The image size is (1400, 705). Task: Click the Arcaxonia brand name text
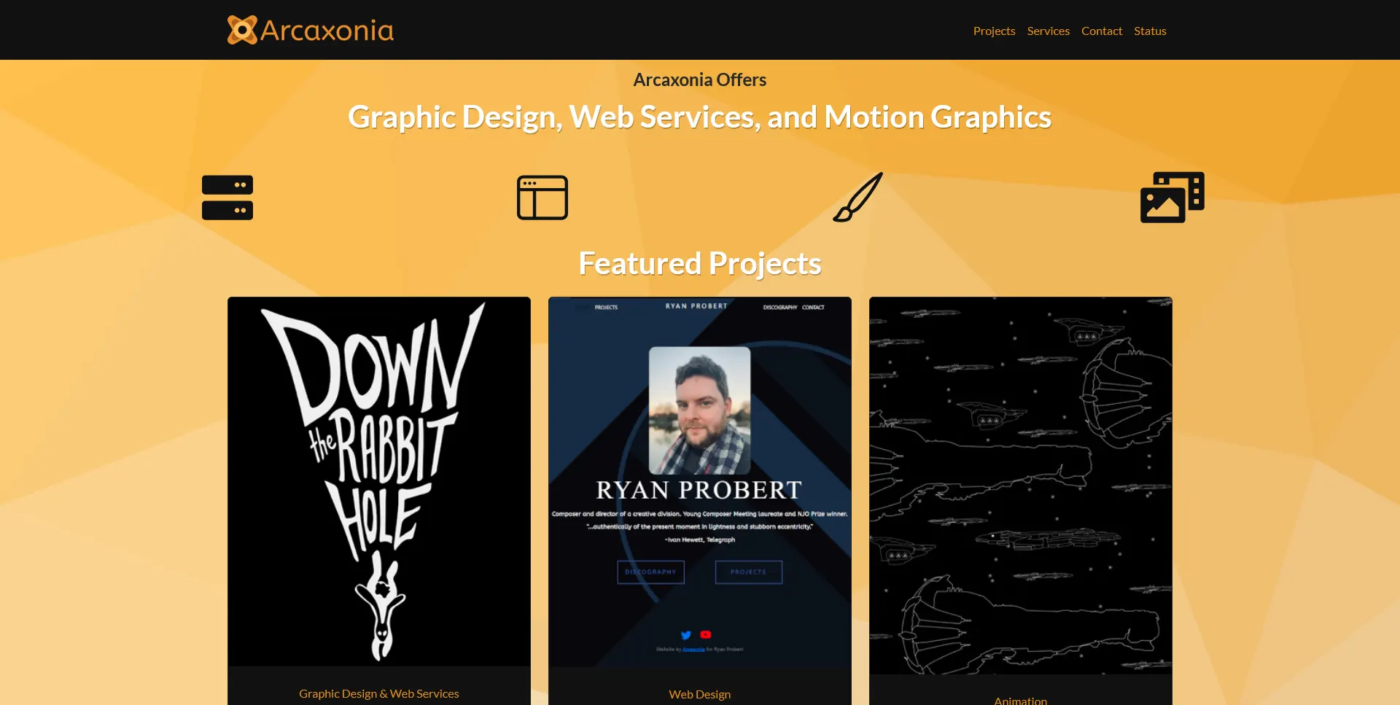coord(327,31)
